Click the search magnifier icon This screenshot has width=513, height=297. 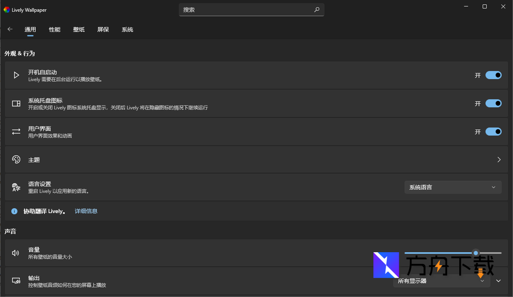tap(317, 10)
